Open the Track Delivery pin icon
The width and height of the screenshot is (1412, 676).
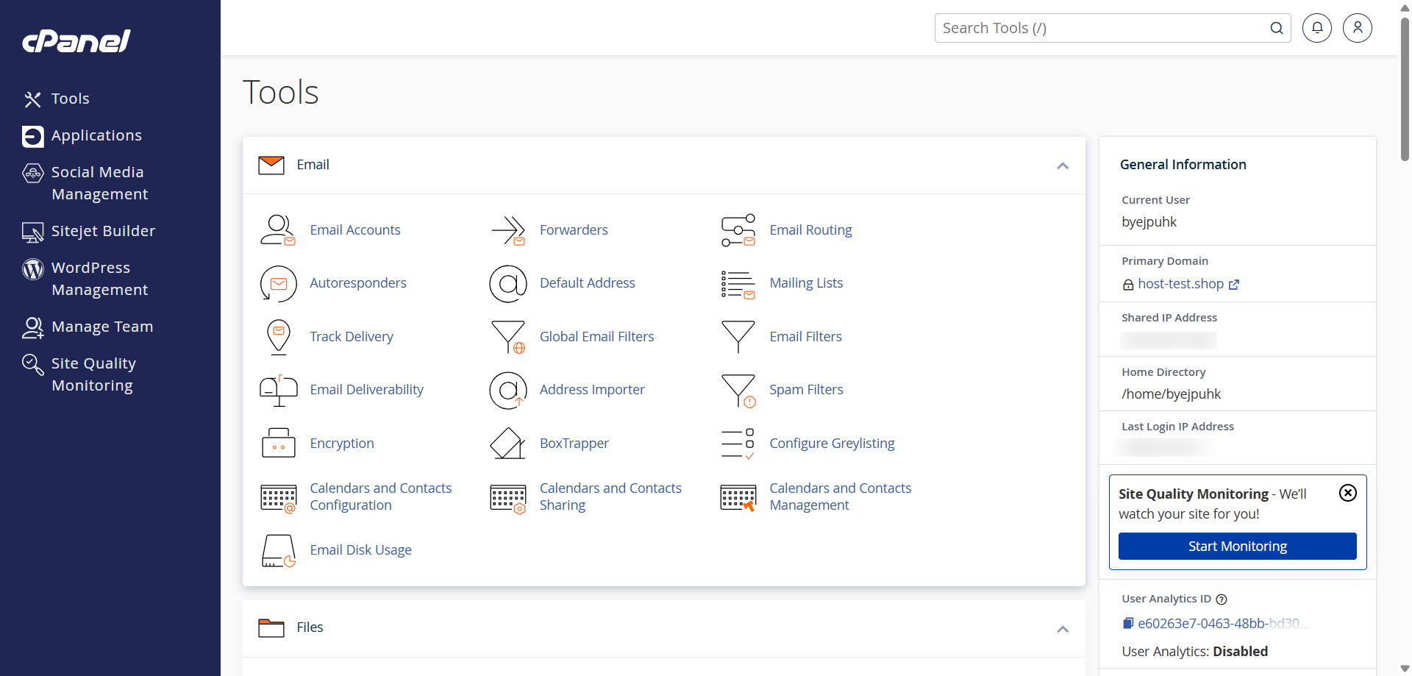click(x=278, y=337)
